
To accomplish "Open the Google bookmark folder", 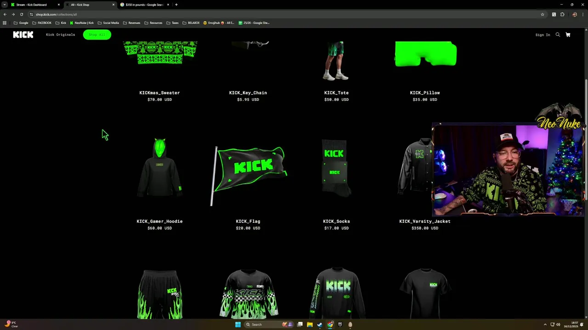I will tap(21, 23).
